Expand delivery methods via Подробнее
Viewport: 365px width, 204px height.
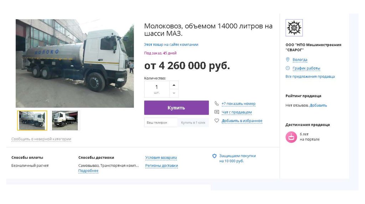point(88,171)
